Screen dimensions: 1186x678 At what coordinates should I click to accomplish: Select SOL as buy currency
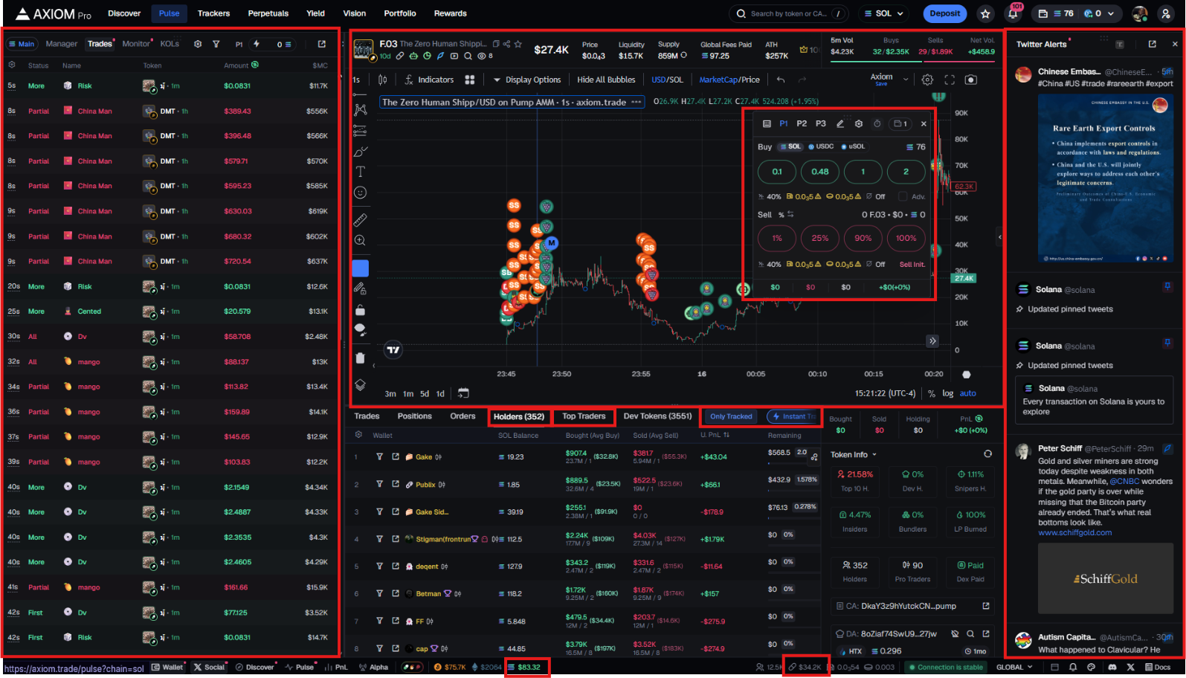(790, 146)
